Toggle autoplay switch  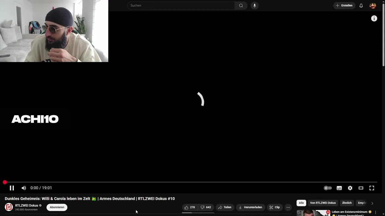click(328, 188)
